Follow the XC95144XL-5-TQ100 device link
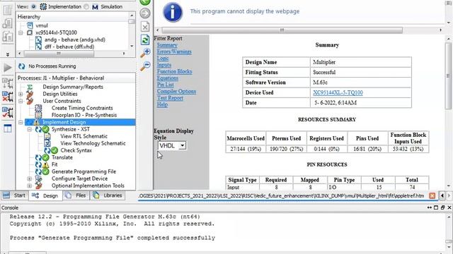 [338, 92]
